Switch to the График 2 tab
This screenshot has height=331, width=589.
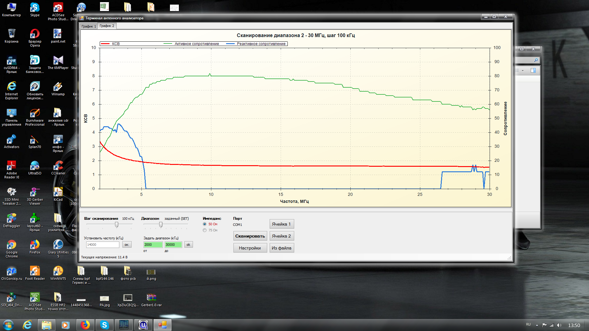(107, 26)
